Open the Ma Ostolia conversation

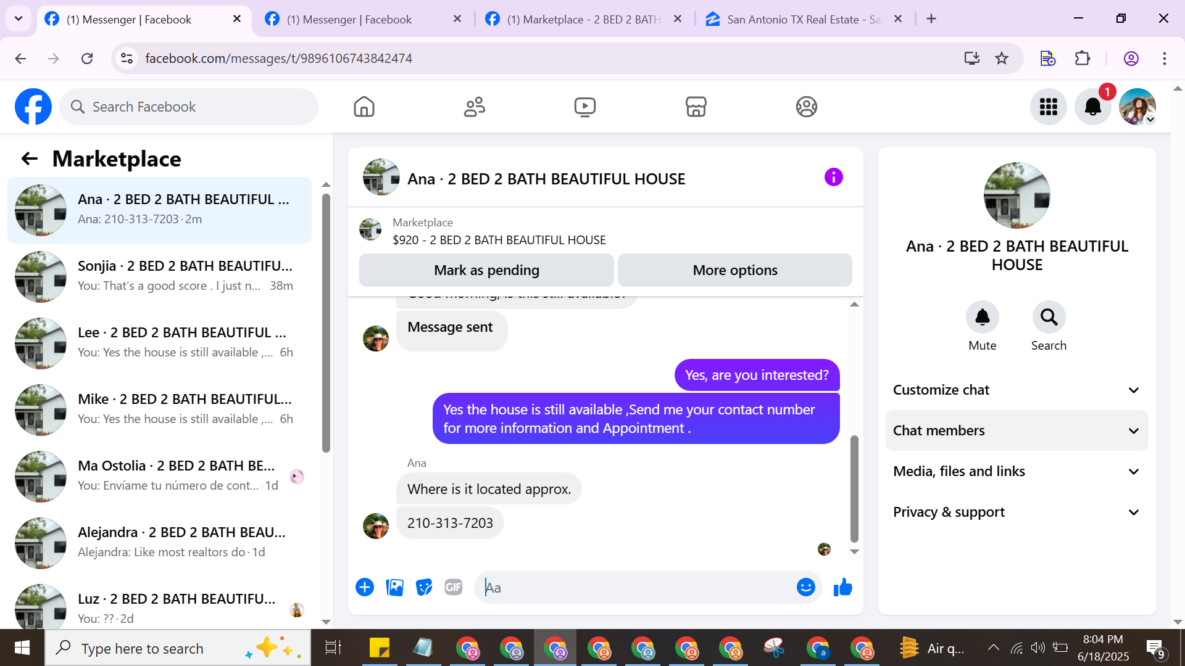point(159,476)
